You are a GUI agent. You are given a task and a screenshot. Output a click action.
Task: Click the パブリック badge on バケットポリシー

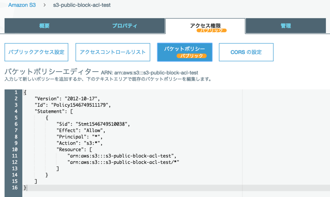191,56
